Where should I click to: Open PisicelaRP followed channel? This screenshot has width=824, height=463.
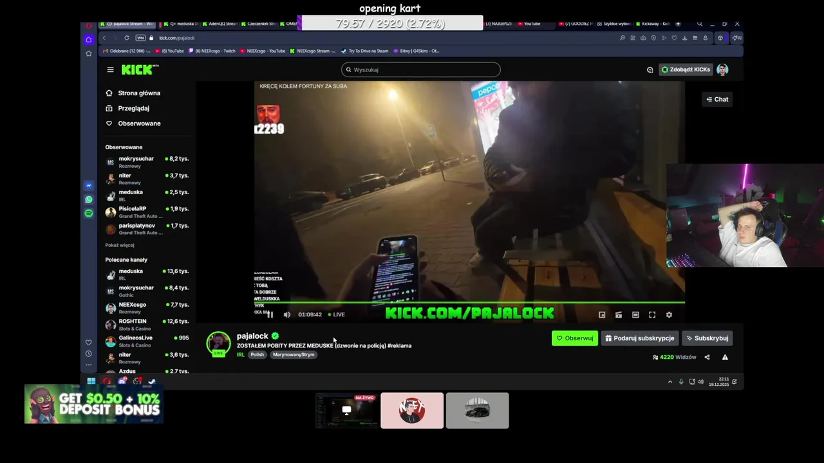147,212
